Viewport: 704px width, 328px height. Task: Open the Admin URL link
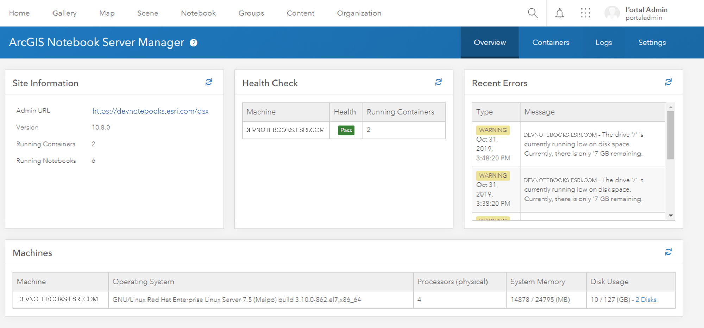(x=150, y=111)
